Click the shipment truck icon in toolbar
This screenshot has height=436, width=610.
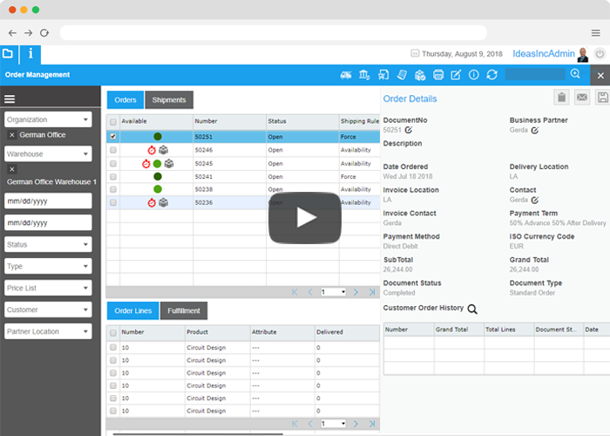tap(346, 75)
